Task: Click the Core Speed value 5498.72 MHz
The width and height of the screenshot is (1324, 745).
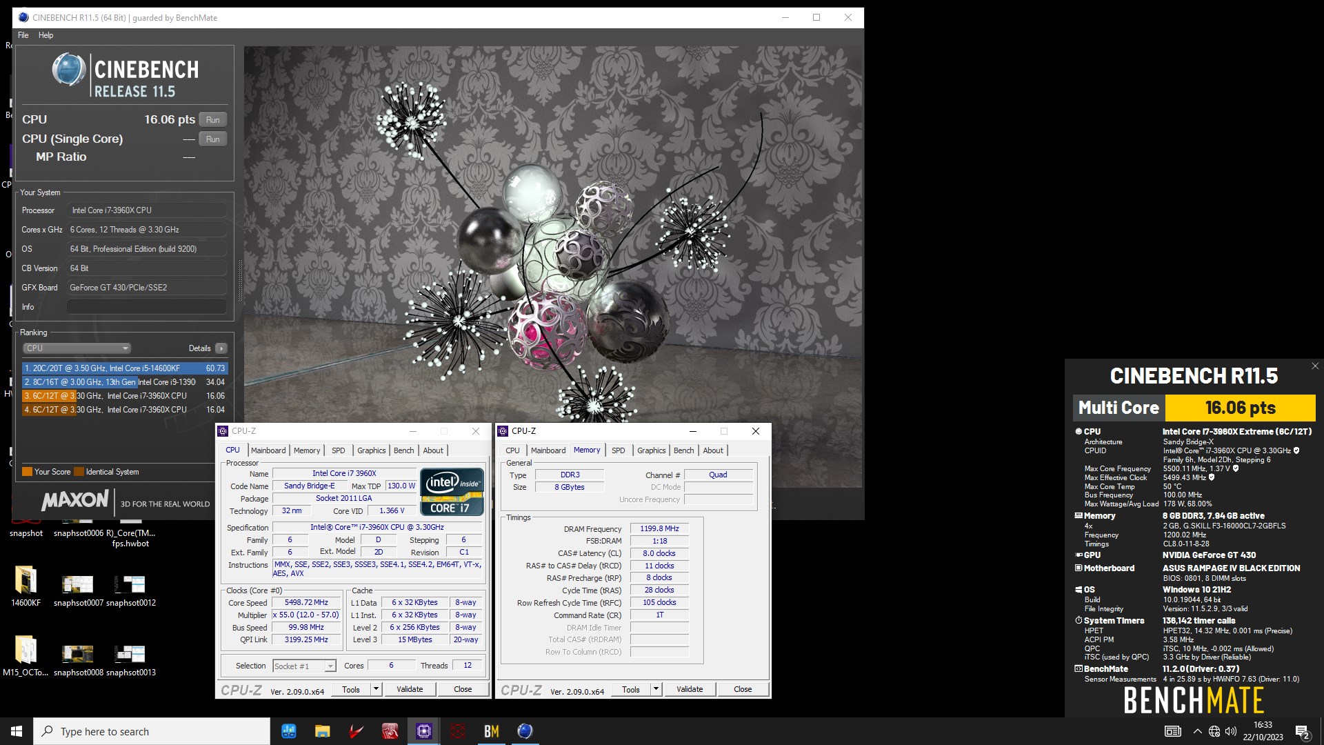Action: pos(306,603)
